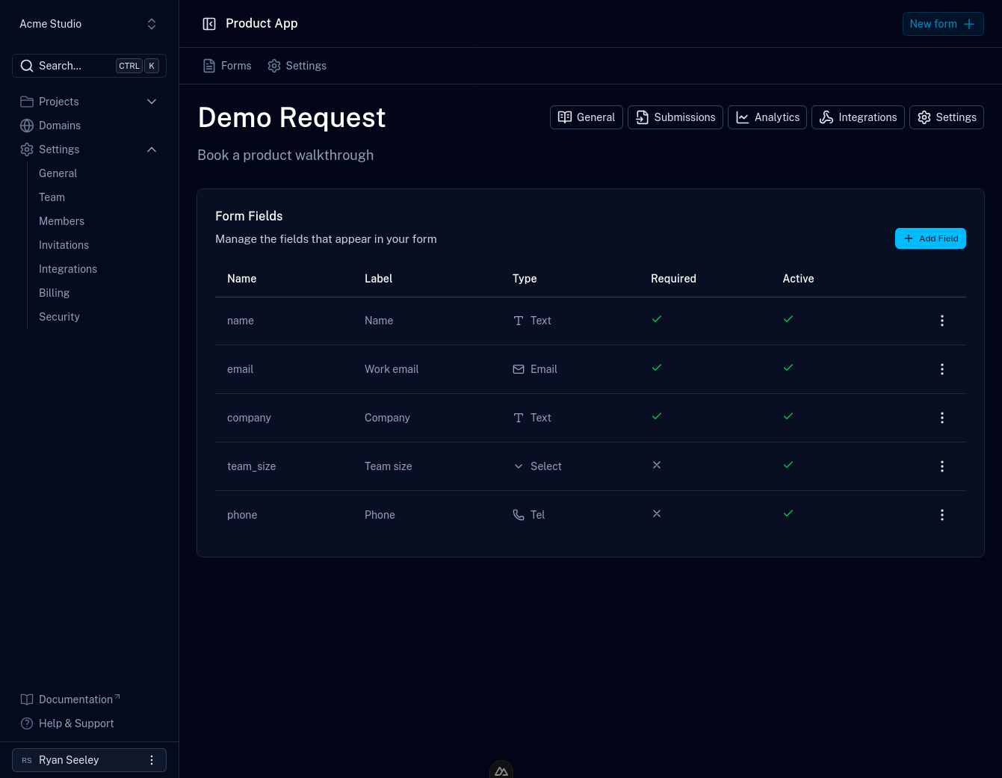Click Required X mark for team_size row

click(x=657, y=465)
